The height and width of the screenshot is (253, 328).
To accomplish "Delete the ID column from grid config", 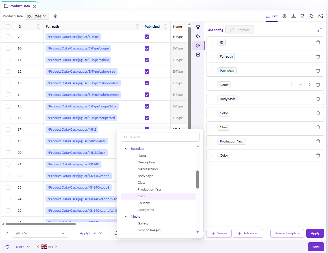I will point(318,42).
